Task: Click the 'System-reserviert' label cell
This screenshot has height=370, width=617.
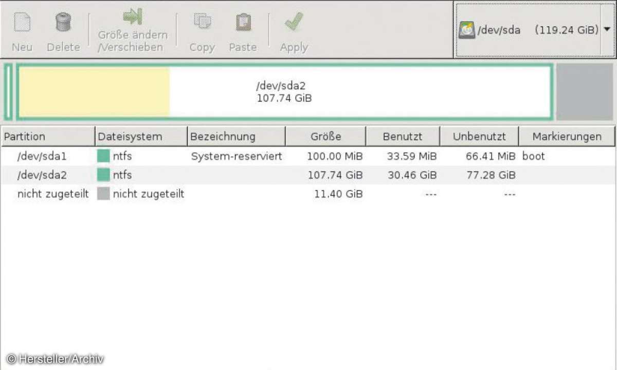Action: click(x=237, y=156)
